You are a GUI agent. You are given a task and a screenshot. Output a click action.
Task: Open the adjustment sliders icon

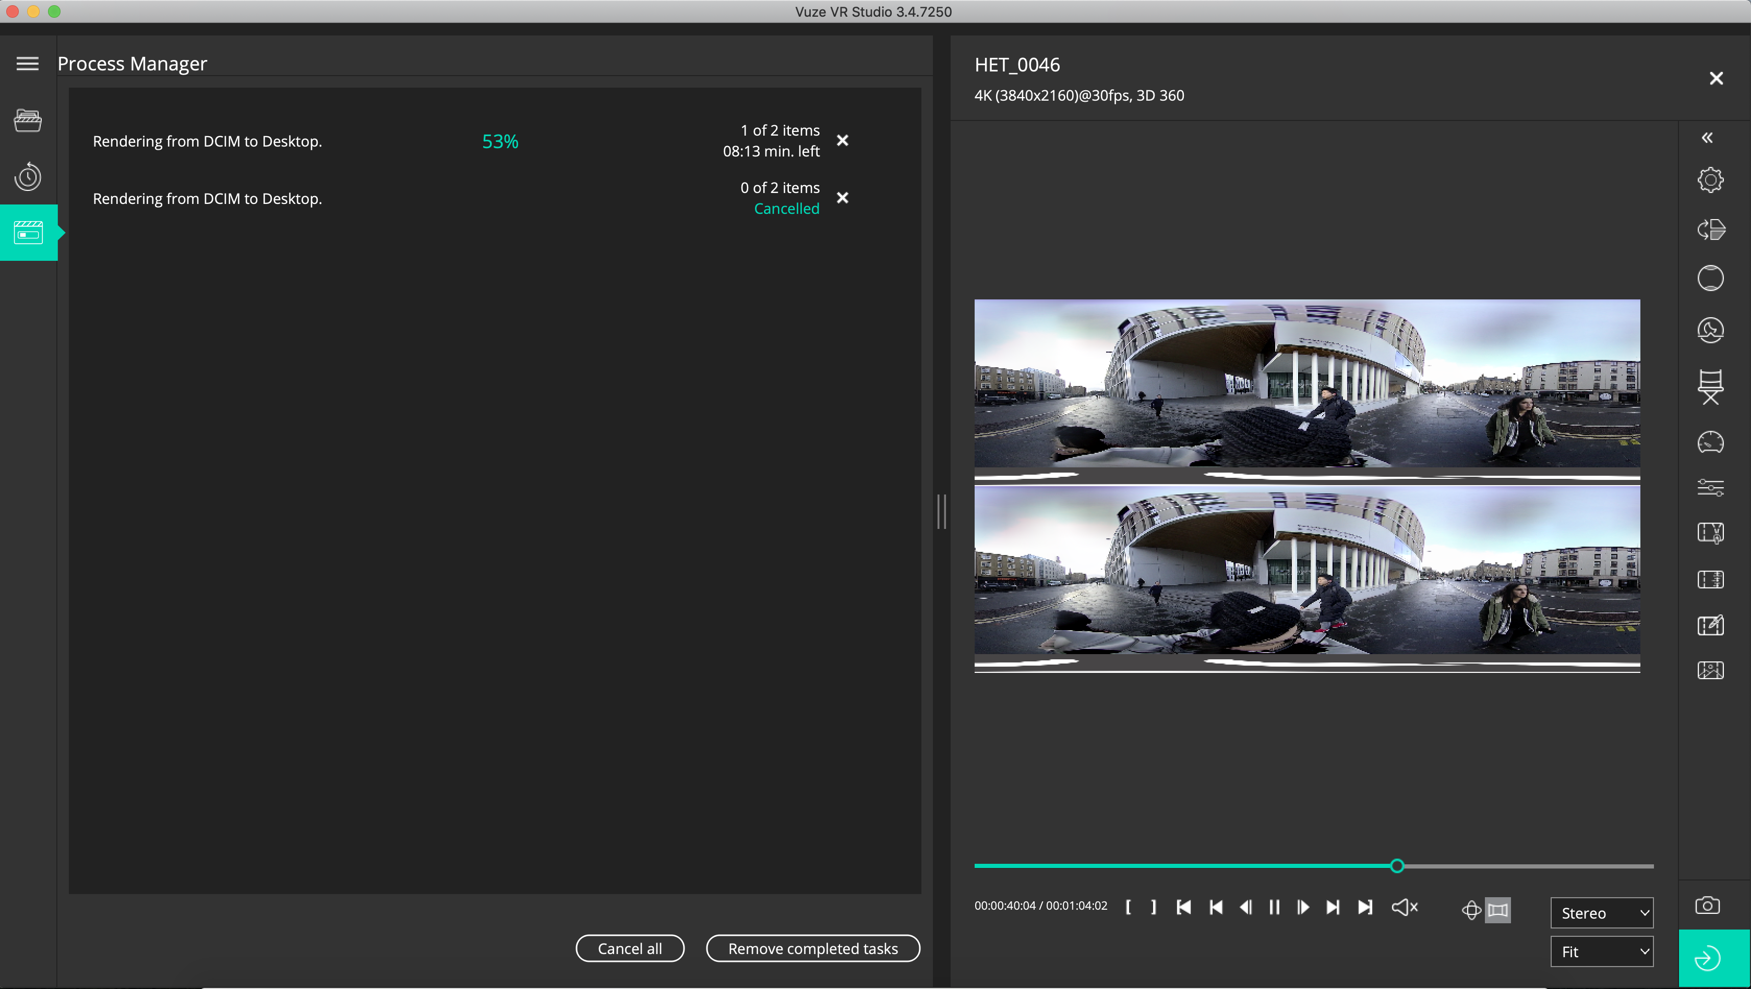coord(1710,487)
